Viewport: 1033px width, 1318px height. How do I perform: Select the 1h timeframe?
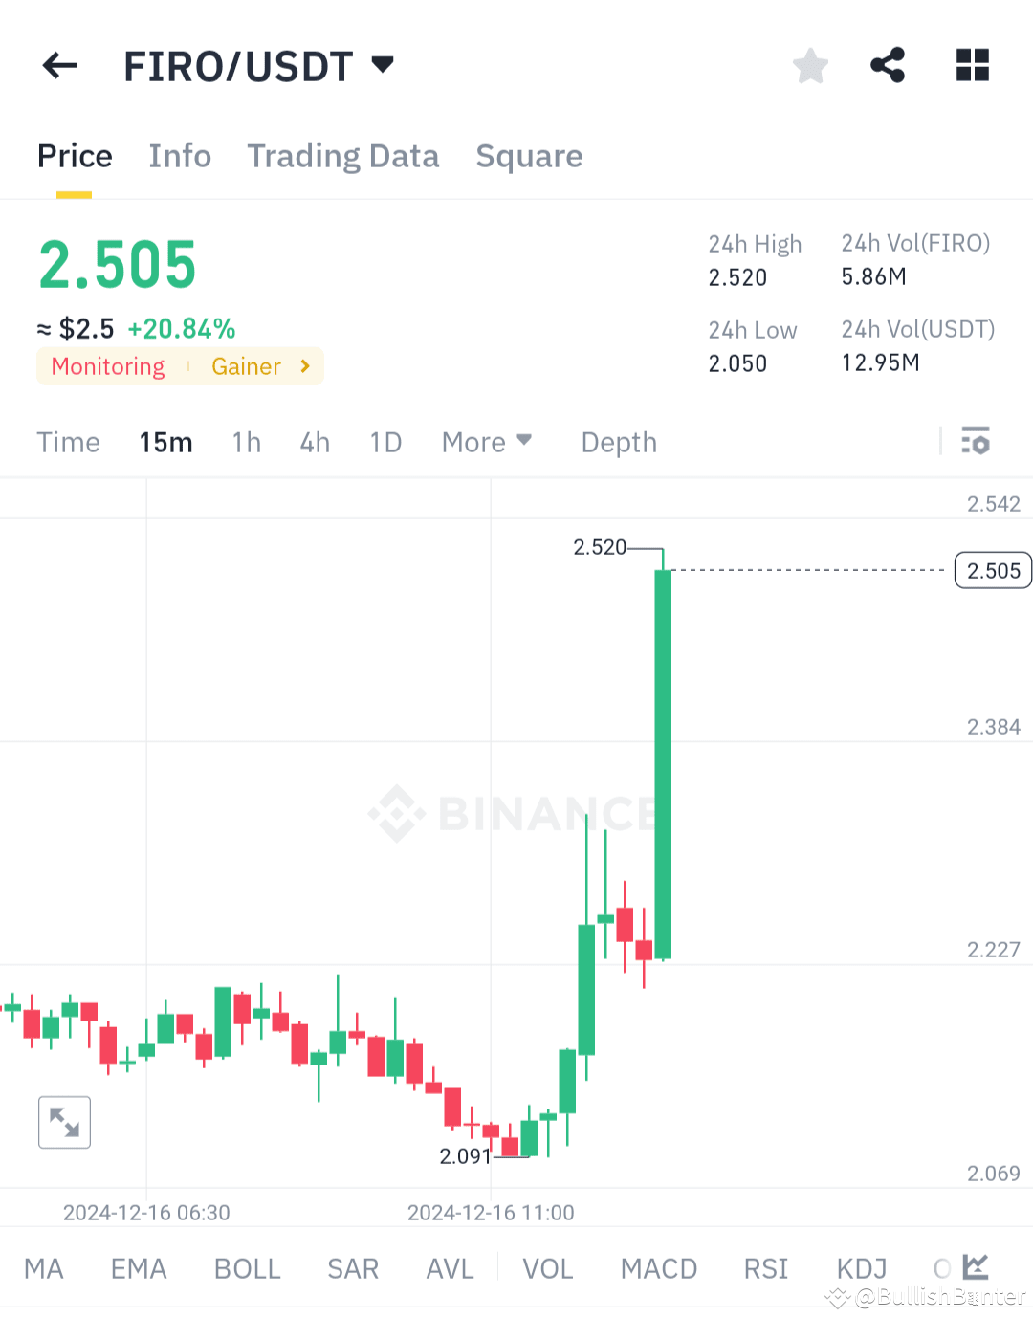click(246, 442)
